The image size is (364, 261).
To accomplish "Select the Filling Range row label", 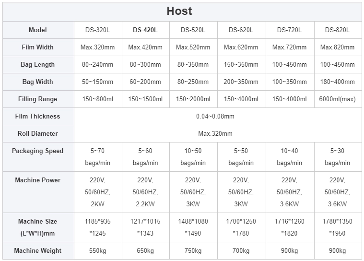I will pyautogui.click(x=38, y=99).
